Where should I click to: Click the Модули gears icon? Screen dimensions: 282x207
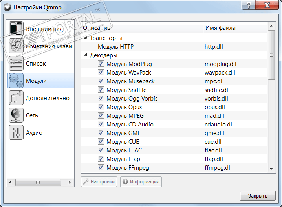click(x=16, y=81)
